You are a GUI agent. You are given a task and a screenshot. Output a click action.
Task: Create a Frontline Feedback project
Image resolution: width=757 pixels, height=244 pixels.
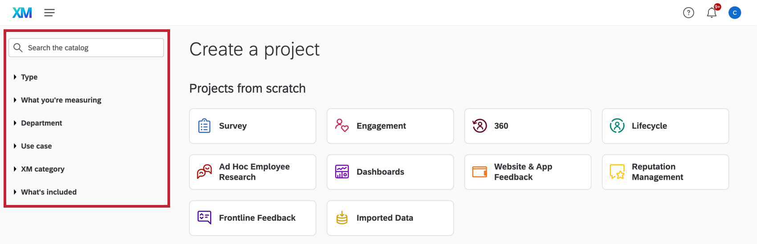tap(252, 218)
